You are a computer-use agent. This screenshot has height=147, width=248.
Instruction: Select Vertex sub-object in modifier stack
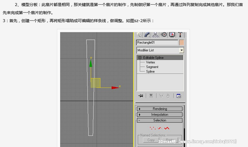tap(150, 62)
